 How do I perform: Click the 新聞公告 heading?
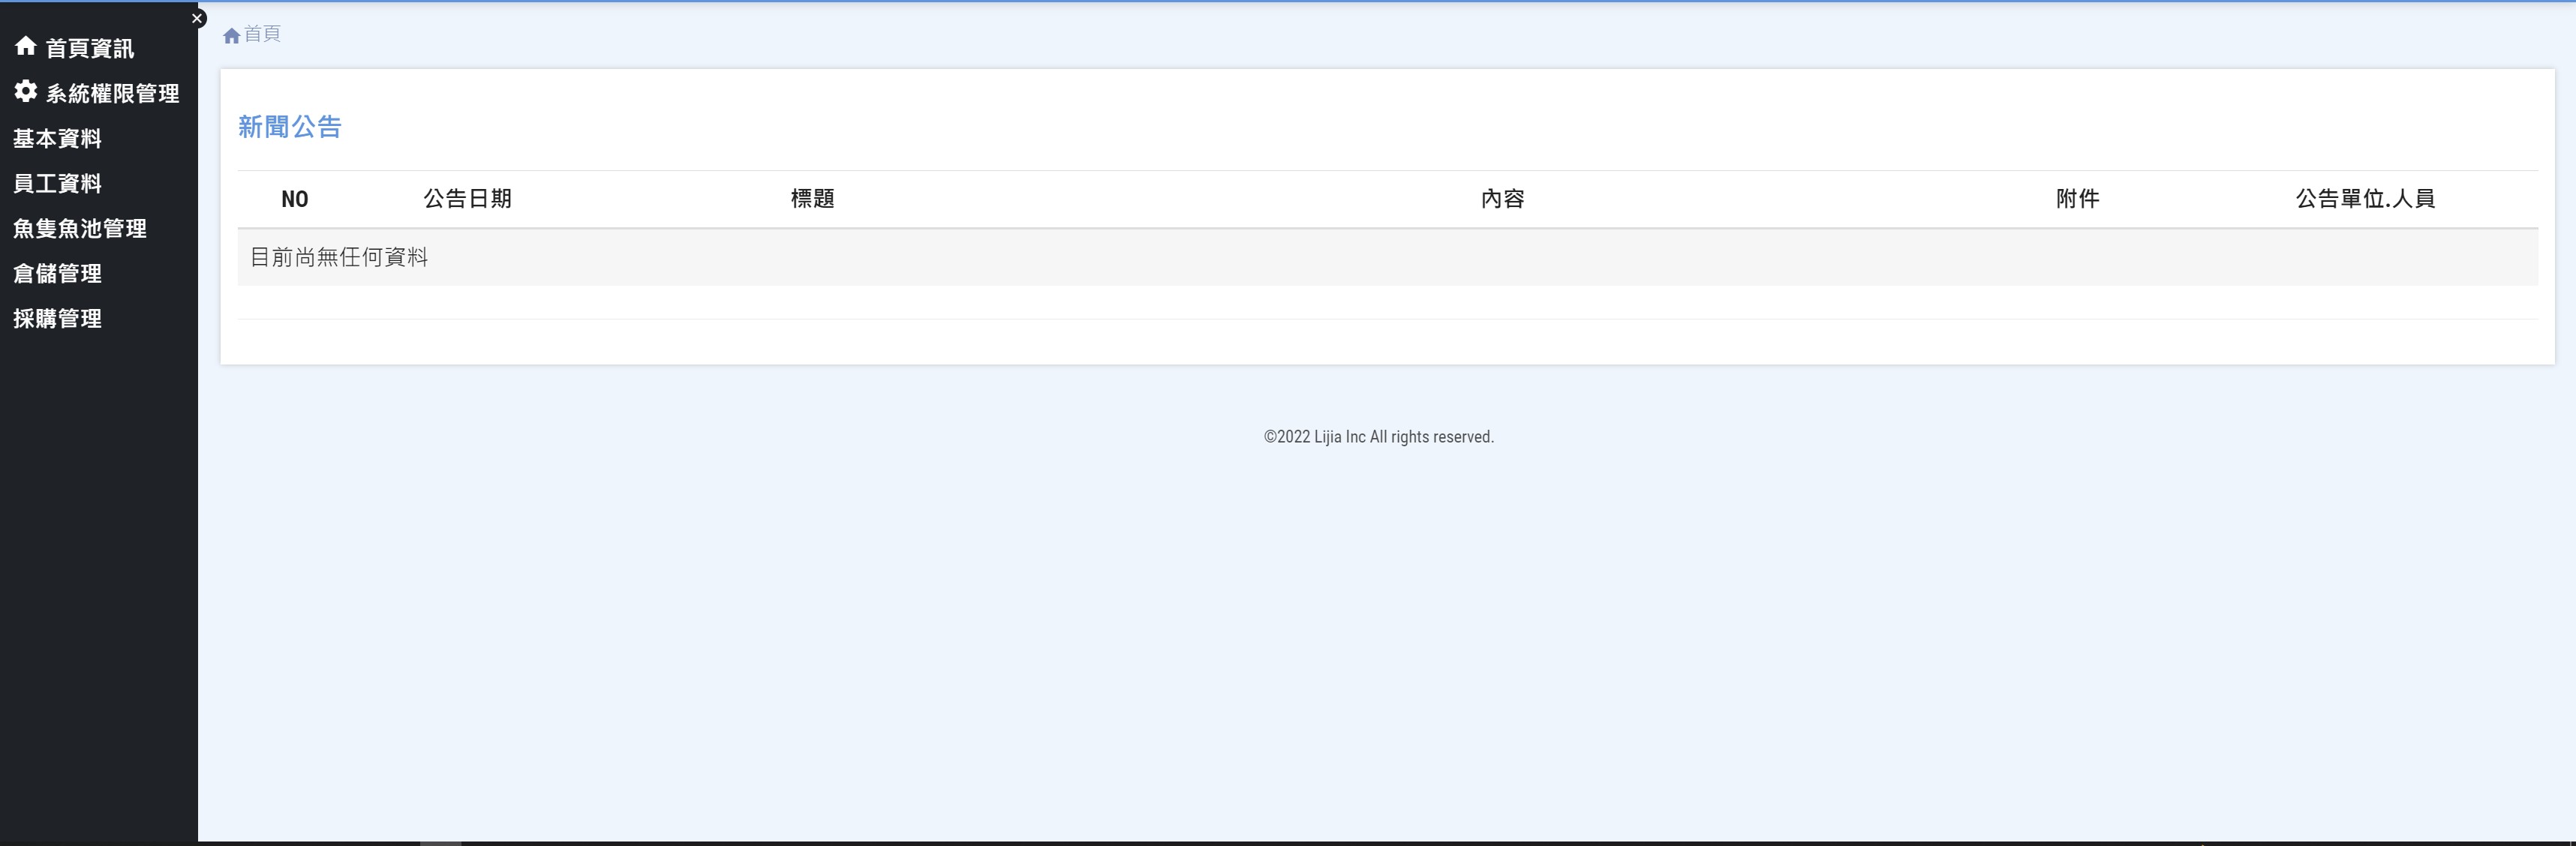290,126
